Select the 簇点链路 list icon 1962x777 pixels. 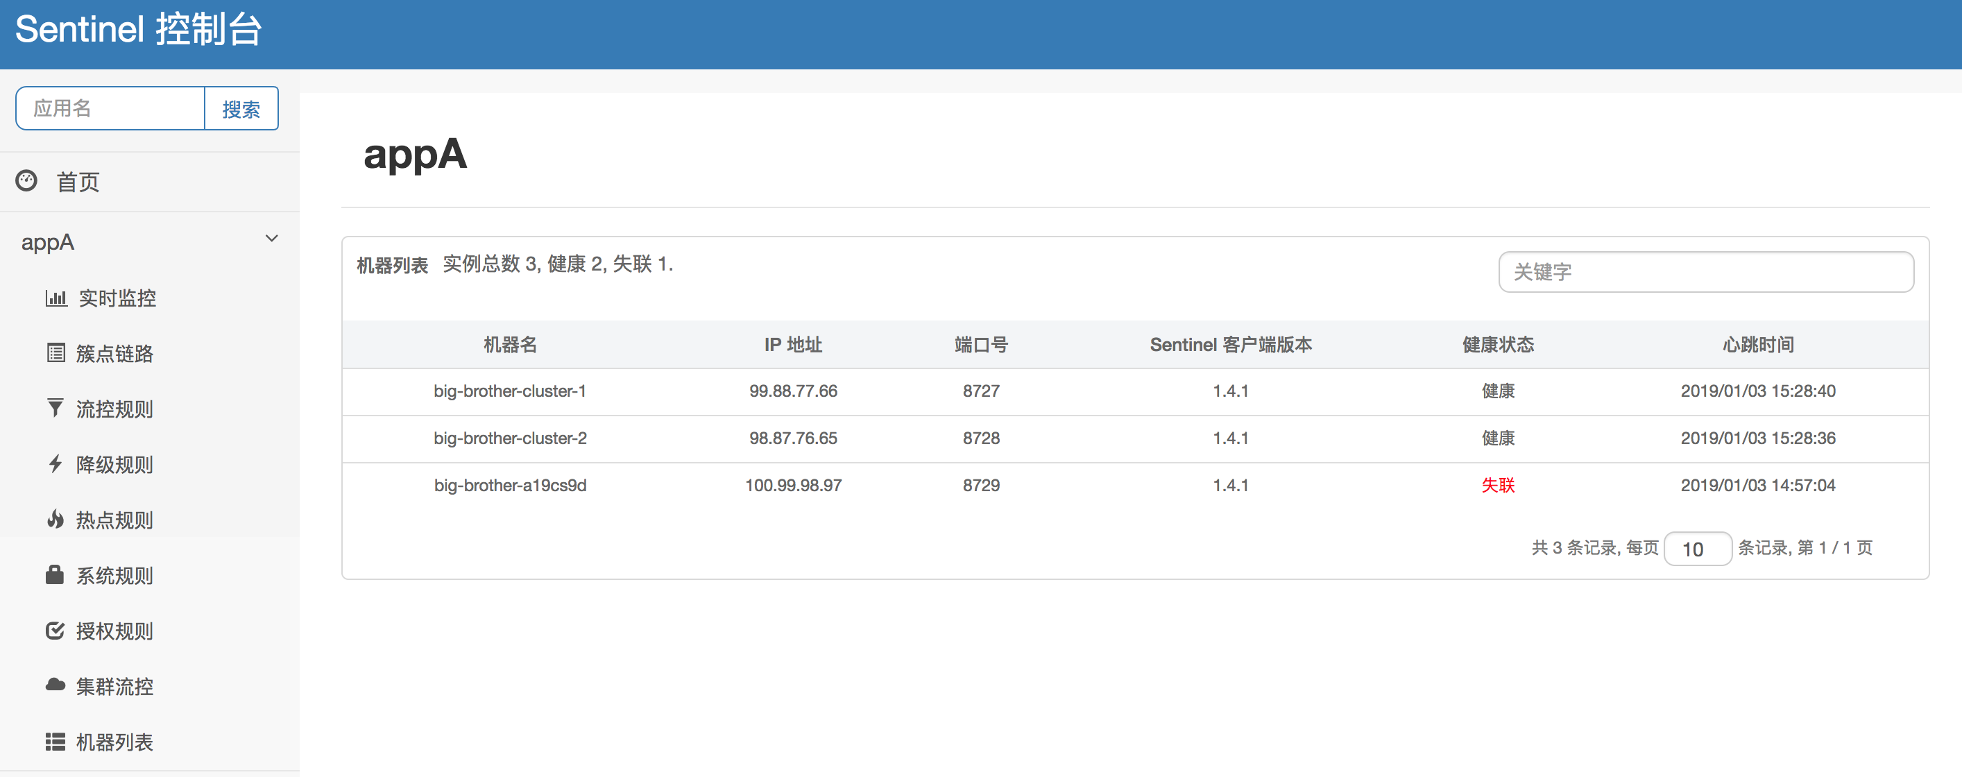[x=56, y=352]
